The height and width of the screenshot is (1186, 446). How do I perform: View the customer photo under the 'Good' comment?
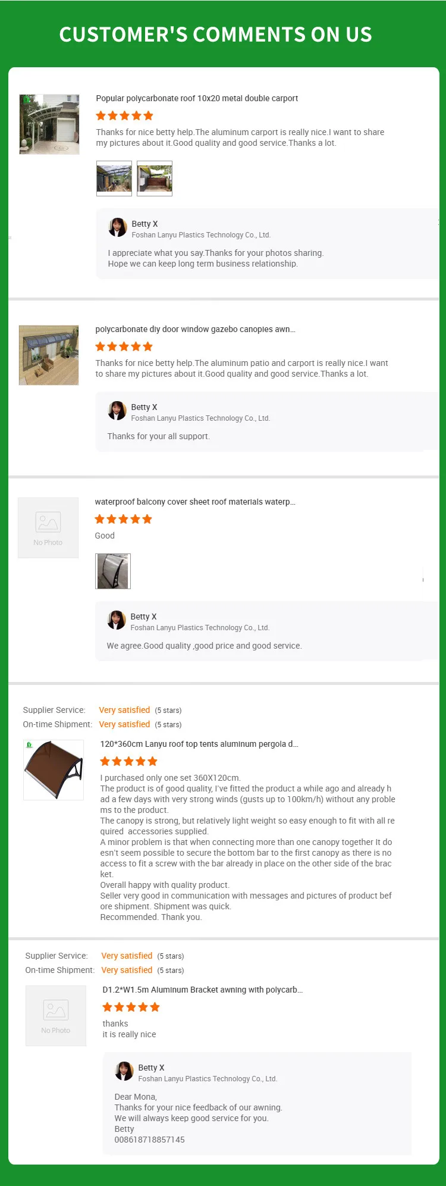coord(113,571)
